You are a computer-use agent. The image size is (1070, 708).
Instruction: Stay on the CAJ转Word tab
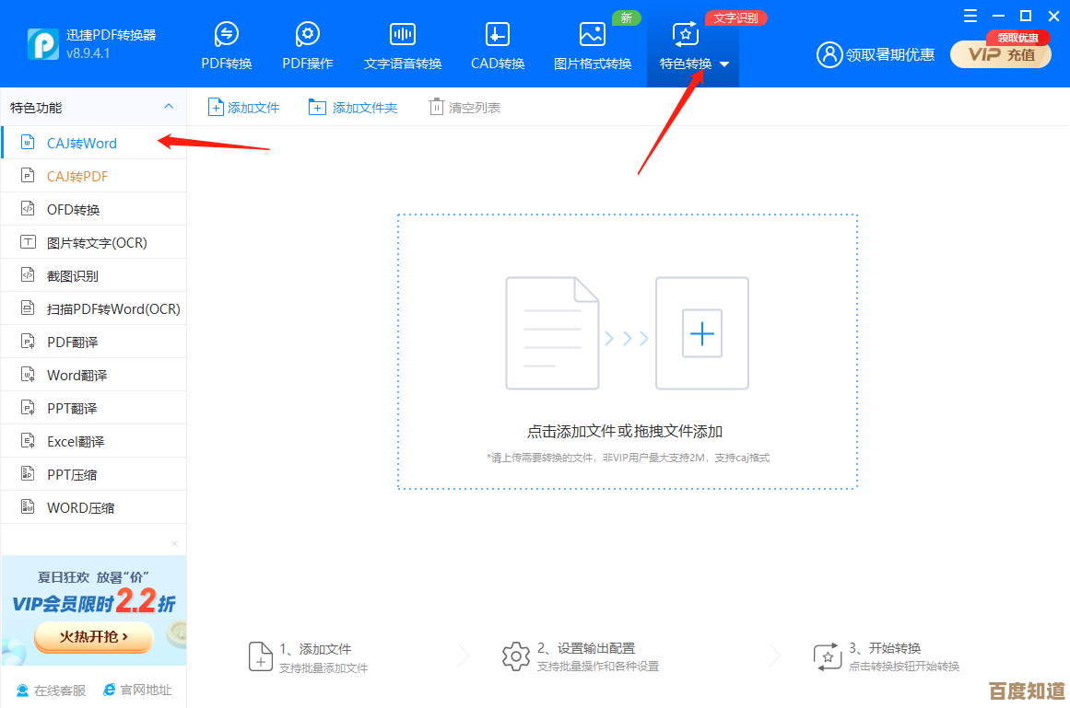[80, 143]
